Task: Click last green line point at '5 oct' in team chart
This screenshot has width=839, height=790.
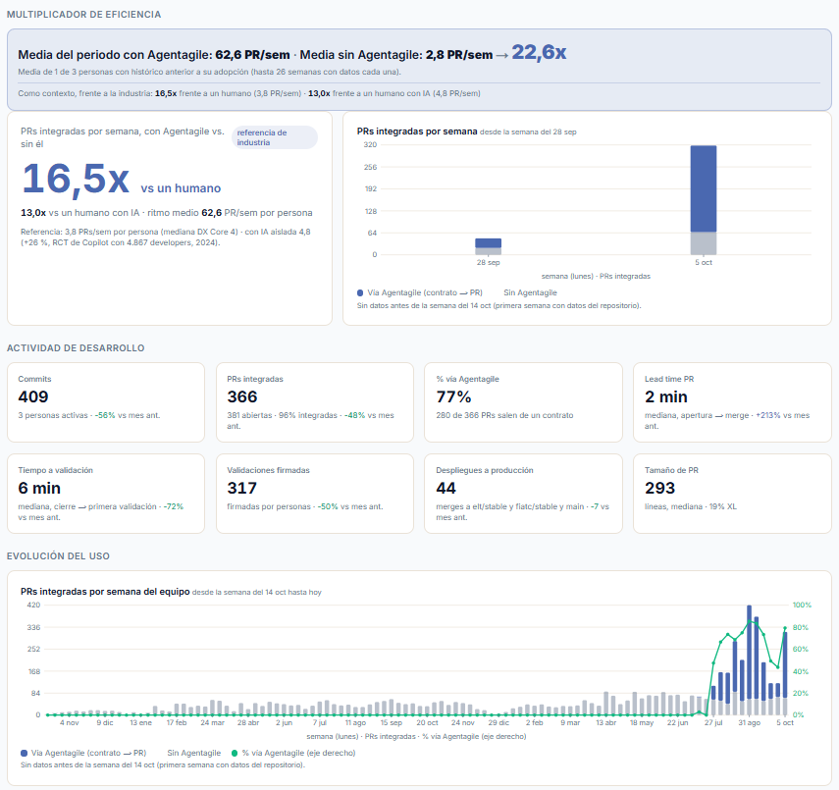Action: (x=785, y=628)
